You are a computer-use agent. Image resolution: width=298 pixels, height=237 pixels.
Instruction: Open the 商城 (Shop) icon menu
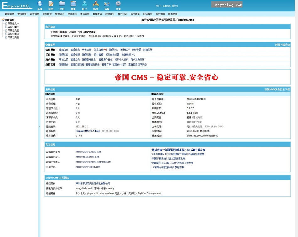(107, 6)
